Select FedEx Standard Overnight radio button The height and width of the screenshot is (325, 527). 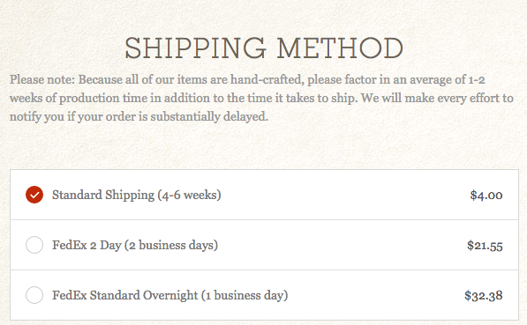pos(34,295)
